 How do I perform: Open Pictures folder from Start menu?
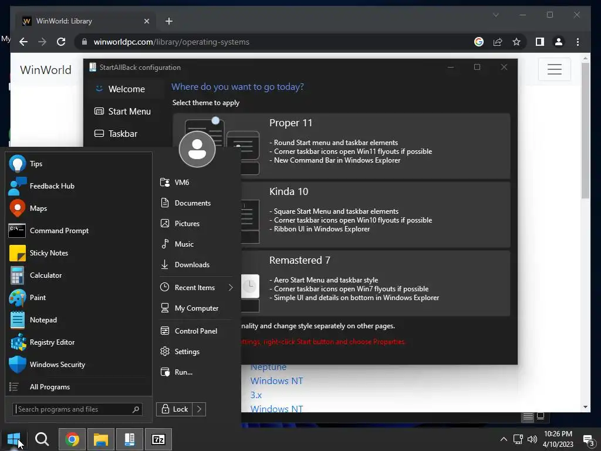pyautogui.click(x=196, y=224)
